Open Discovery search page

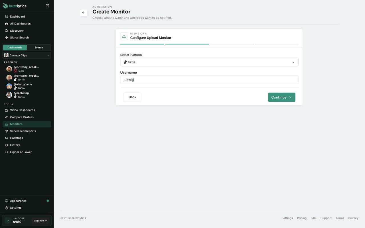tap(27, 30)
